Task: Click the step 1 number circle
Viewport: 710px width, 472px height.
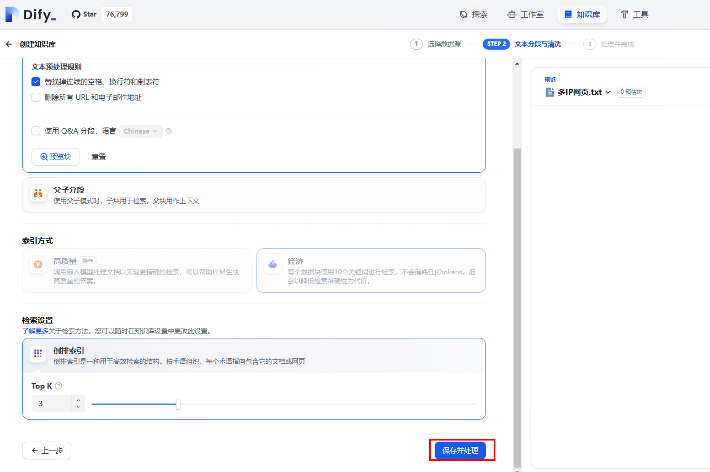Action: [417, 44]
